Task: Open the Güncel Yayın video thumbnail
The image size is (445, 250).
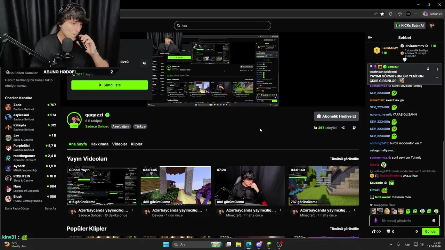Action: tap(102, 186)
